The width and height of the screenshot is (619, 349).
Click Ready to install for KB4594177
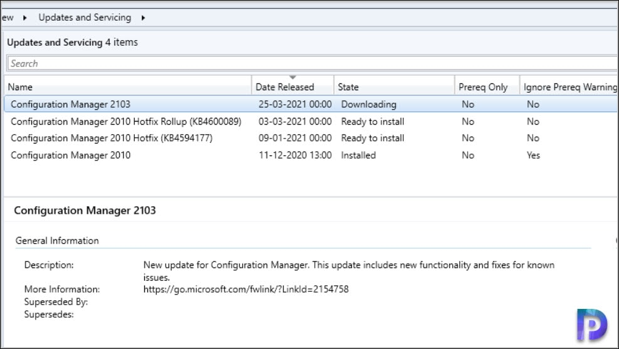373,138
